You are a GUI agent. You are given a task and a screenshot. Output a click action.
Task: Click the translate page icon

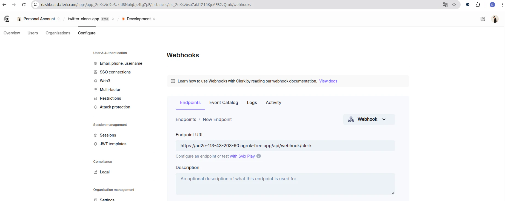pos(445,5)
